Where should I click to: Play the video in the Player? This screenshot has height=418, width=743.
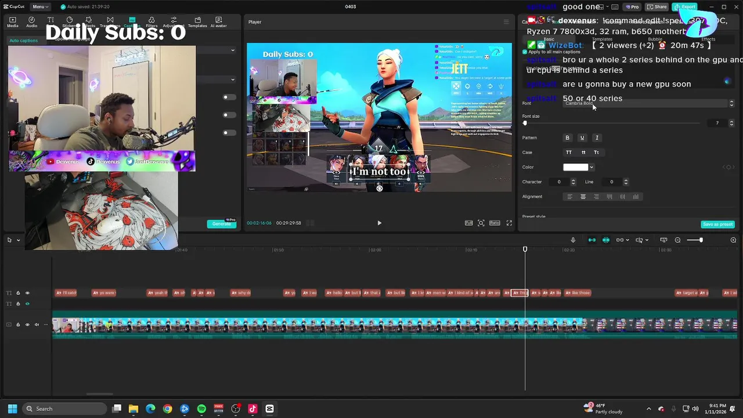380,223
